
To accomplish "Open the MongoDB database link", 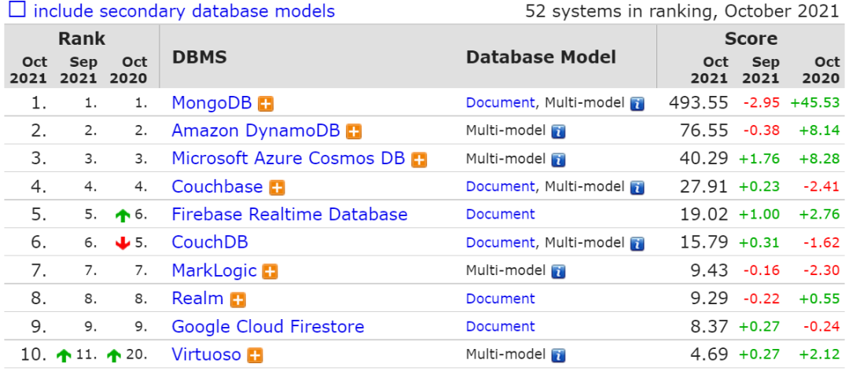I will click(211, 103).
